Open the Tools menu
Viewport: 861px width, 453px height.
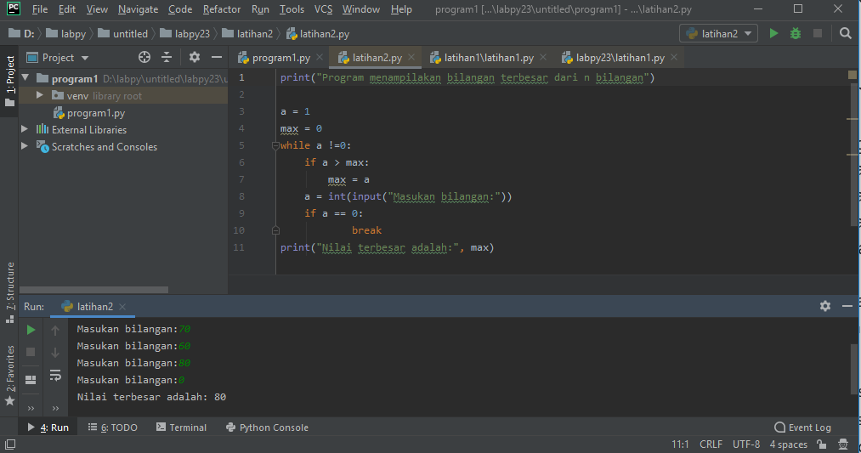292,9
